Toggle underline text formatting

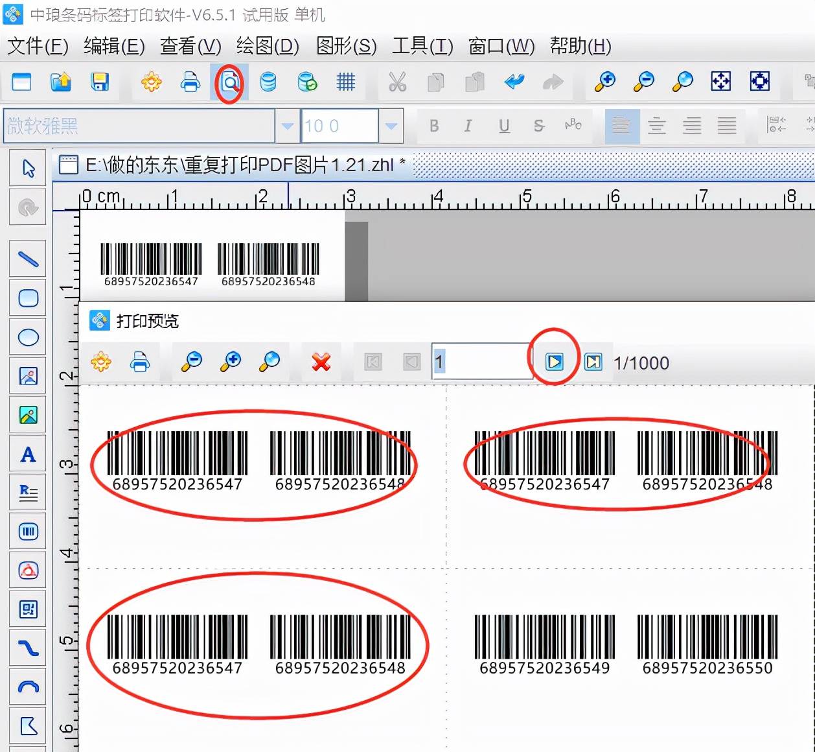coord(504,126)
